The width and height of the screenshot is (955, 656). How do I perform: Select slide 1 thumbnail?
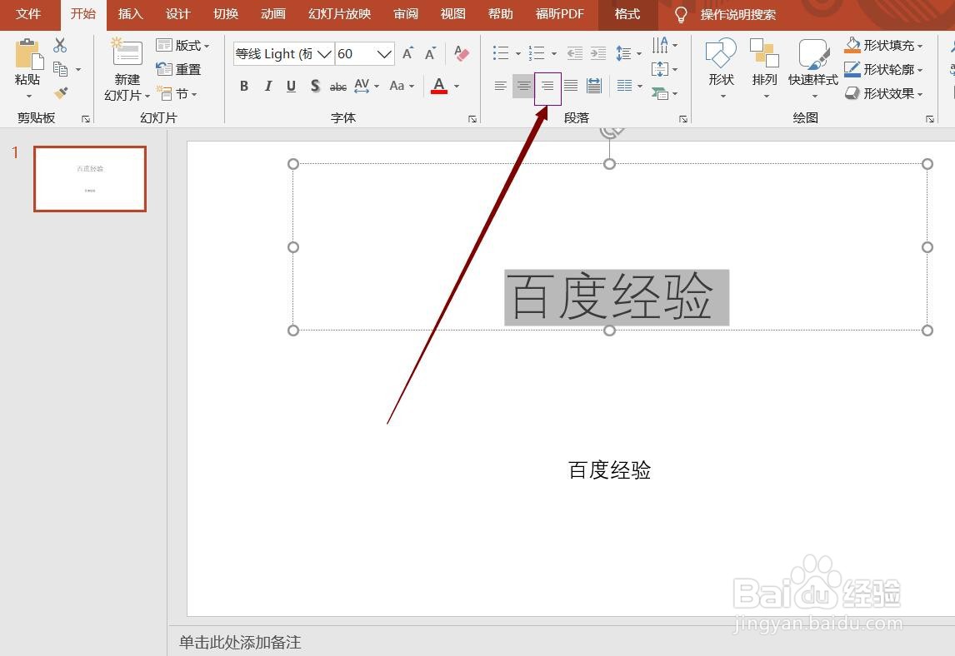tap(90, 179)
